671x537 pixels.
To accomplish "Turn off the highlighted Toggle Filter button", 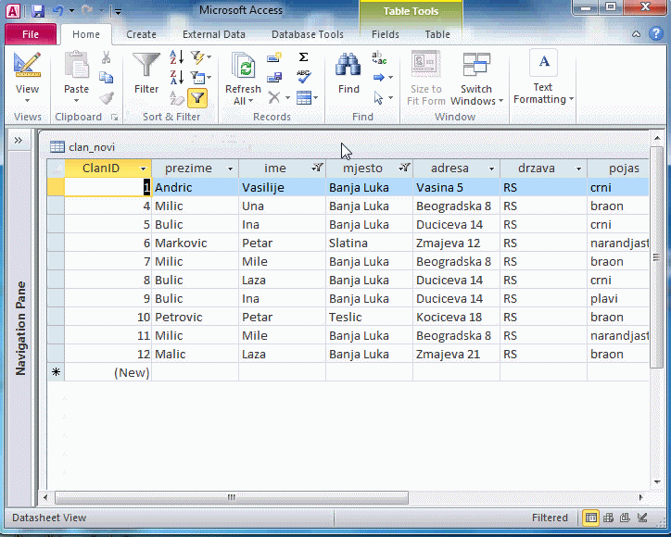I will (197, 97).
